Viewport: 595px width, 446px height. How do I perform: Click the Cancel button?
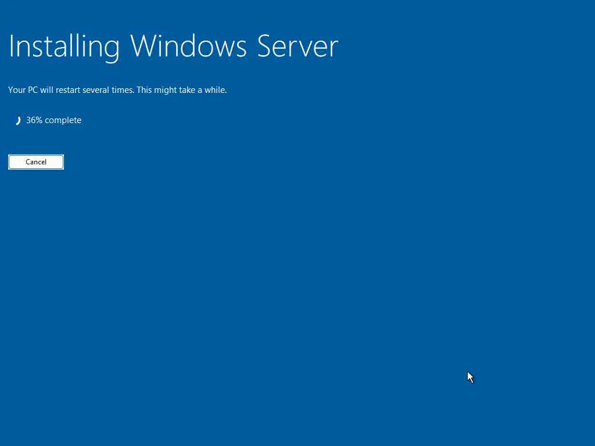click(36, 162)
